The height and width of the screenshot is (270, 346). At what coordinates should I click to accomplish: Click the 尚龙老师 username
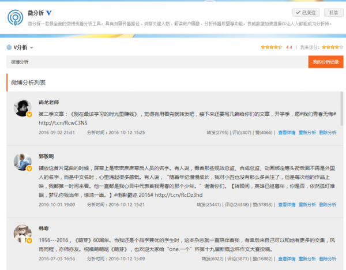[49, 102]
